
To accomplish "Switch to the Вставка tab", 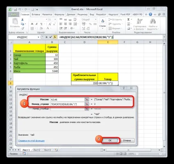I will click(36, 14).
